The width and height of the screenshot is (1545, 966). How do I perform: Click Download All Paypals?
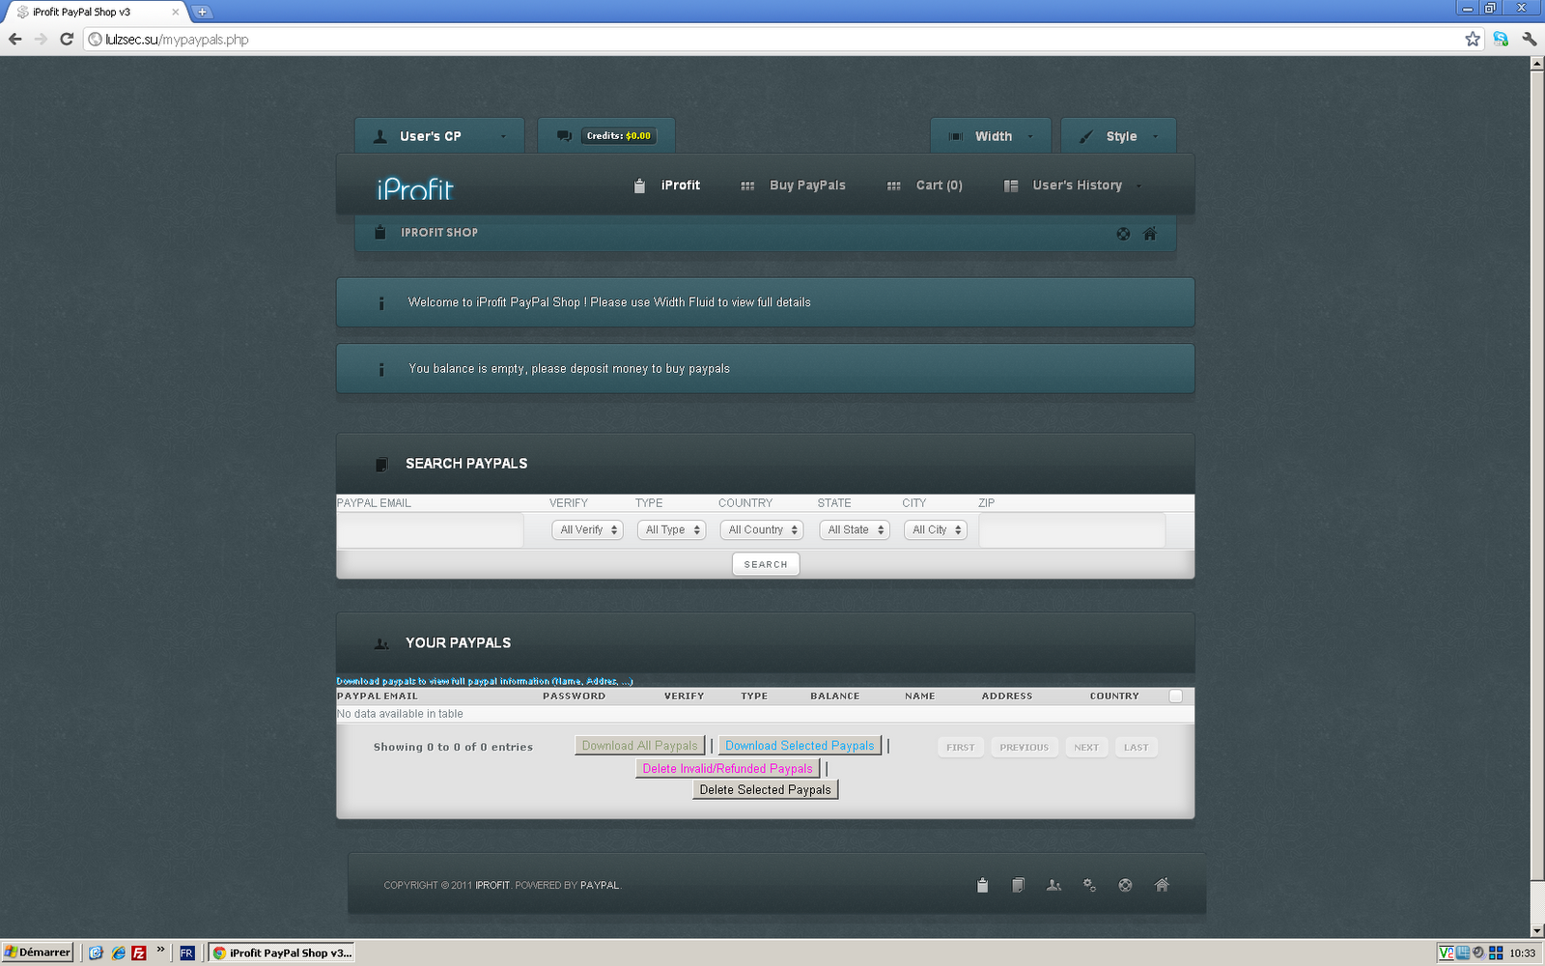point(639,746)
